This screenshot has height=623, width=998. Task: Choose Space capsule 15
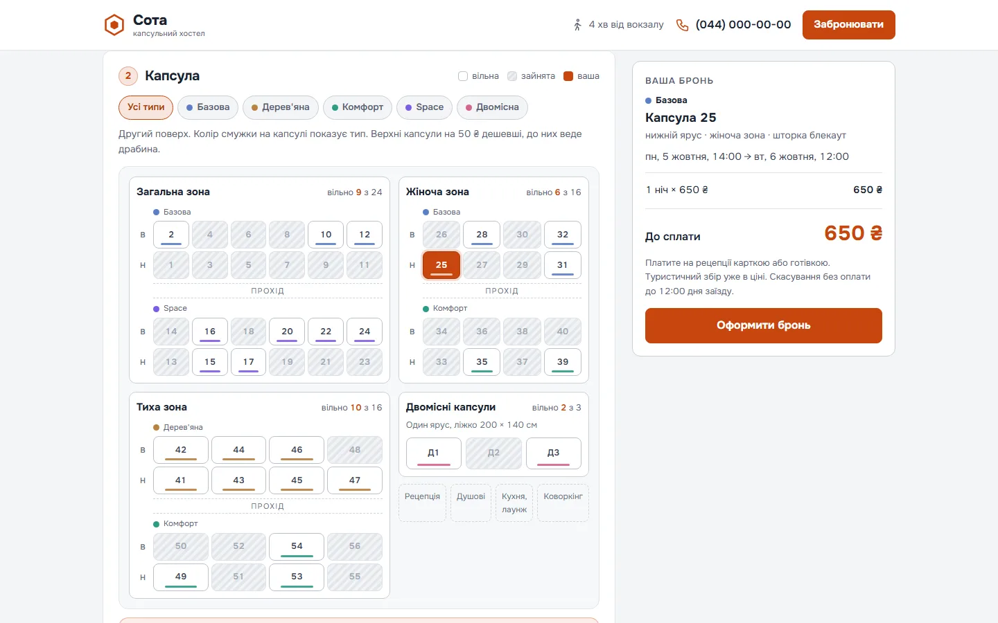point(210,362)
